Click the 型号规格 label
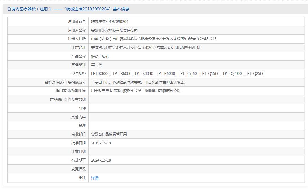This screenshot has width=308, height=189. [x=79, y=73]
